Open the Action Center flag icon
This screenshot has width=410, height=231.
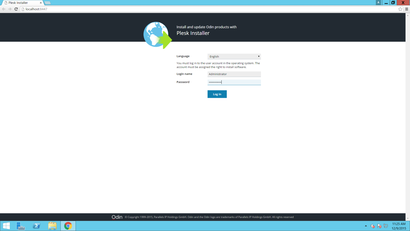pyautogui.click(x=380, y=226)
